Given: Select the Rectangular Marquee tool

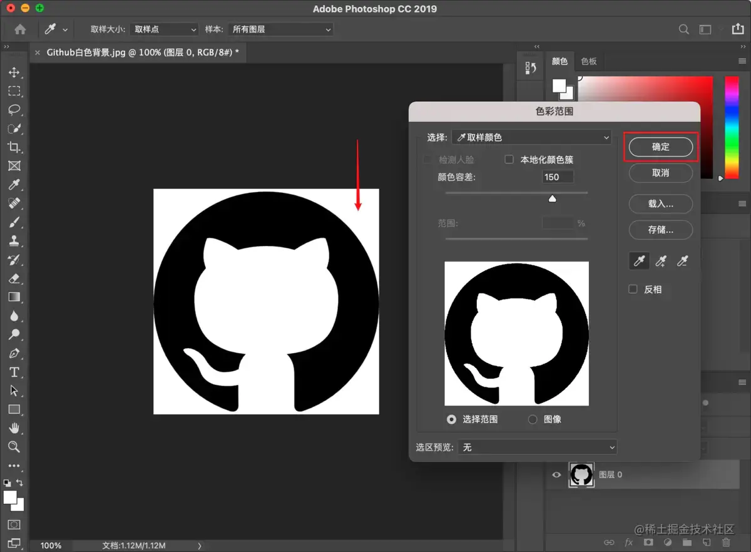Looking at the screenshot, I should (14, 91).
